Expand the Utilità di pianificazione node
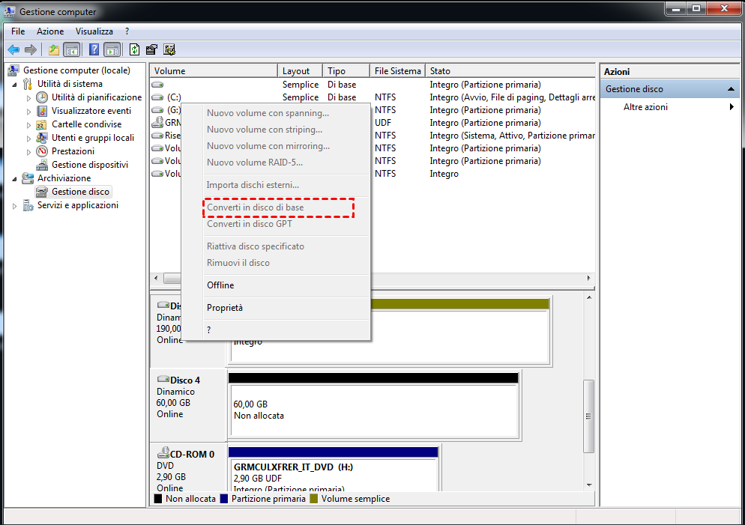745x525 pixels. (28, 98)
